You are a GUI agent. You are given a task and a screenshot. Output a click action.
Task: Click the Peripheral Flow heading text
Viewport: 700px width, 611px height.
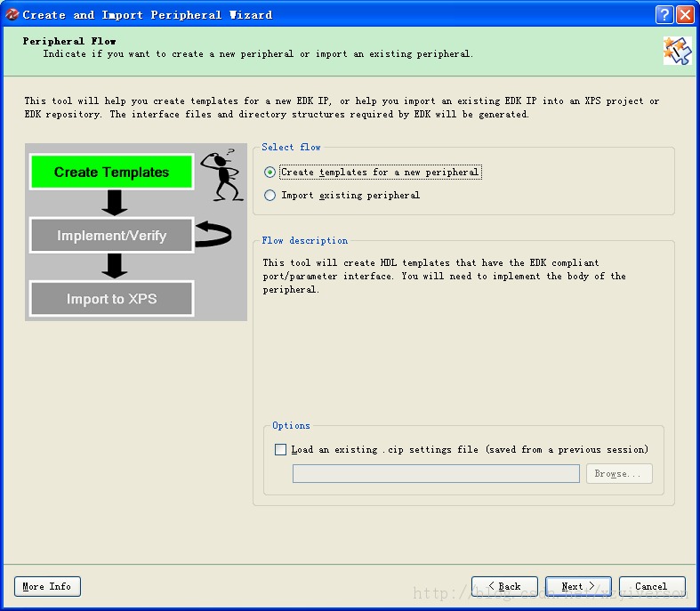pos(69,41)
